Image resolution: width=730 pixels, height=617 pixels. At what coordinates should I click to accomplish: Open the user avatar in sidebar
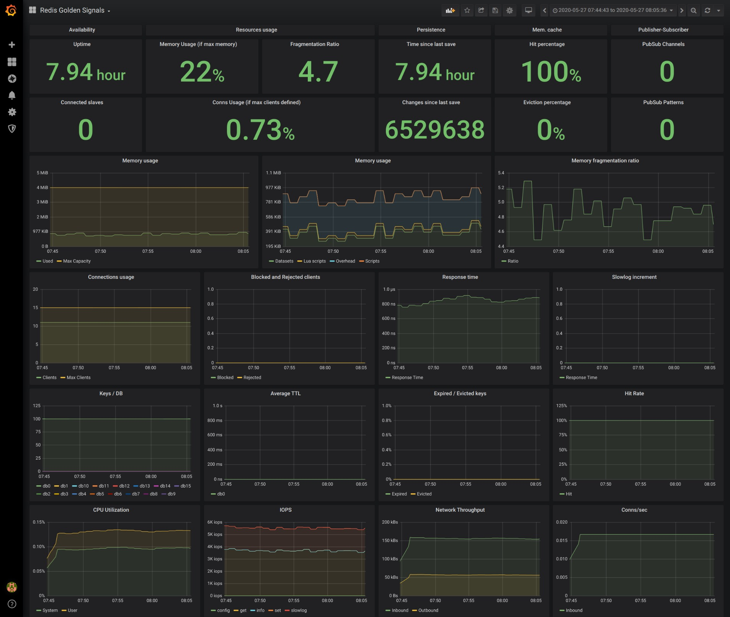tap(12, 587)
